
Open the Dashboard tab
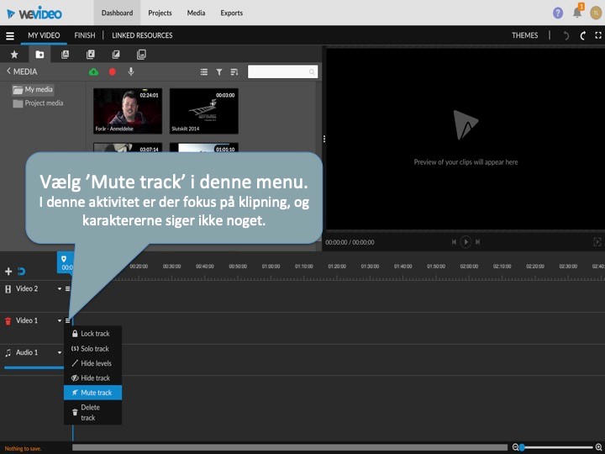coord(117,13)
